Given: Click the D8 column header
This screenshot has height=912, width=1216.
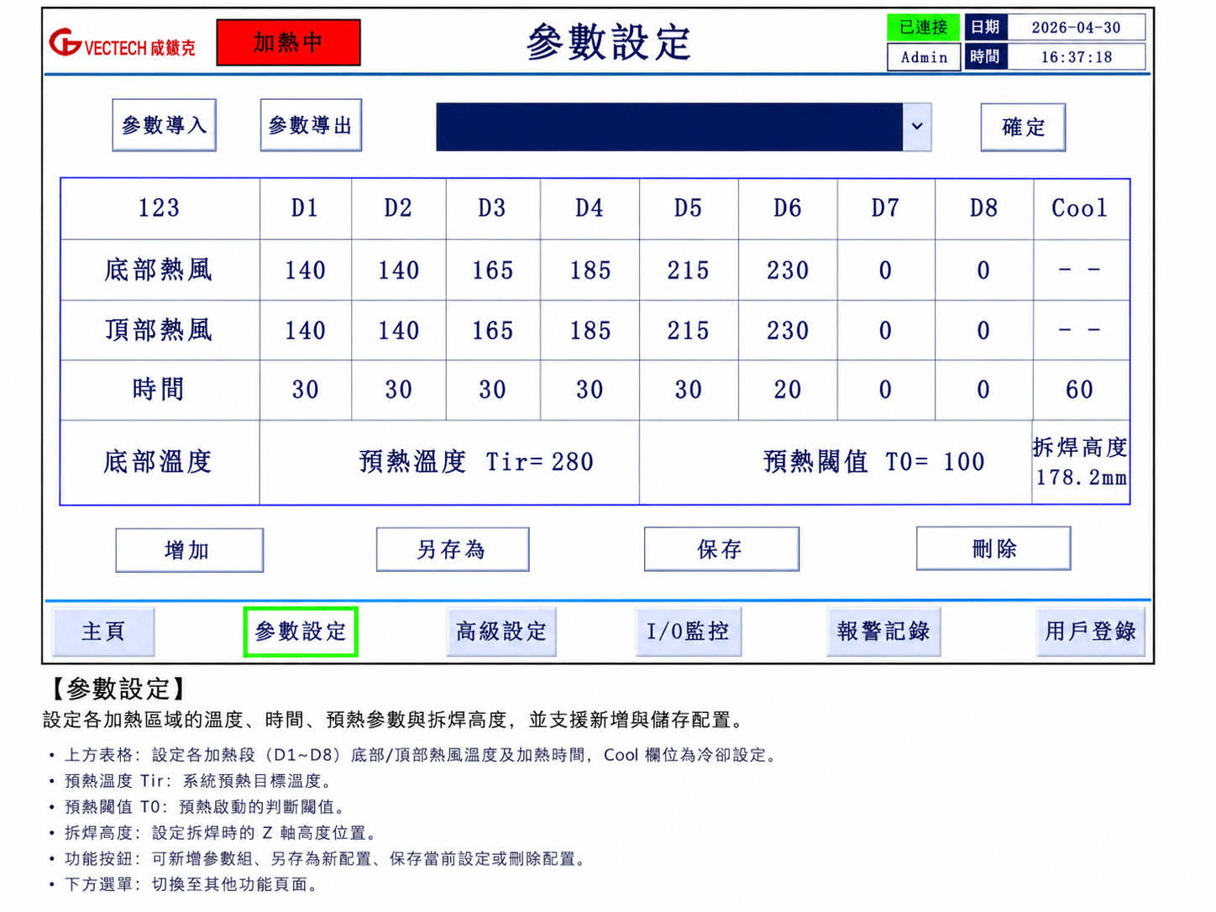Looking at the screenshot, I should point(983,208).
